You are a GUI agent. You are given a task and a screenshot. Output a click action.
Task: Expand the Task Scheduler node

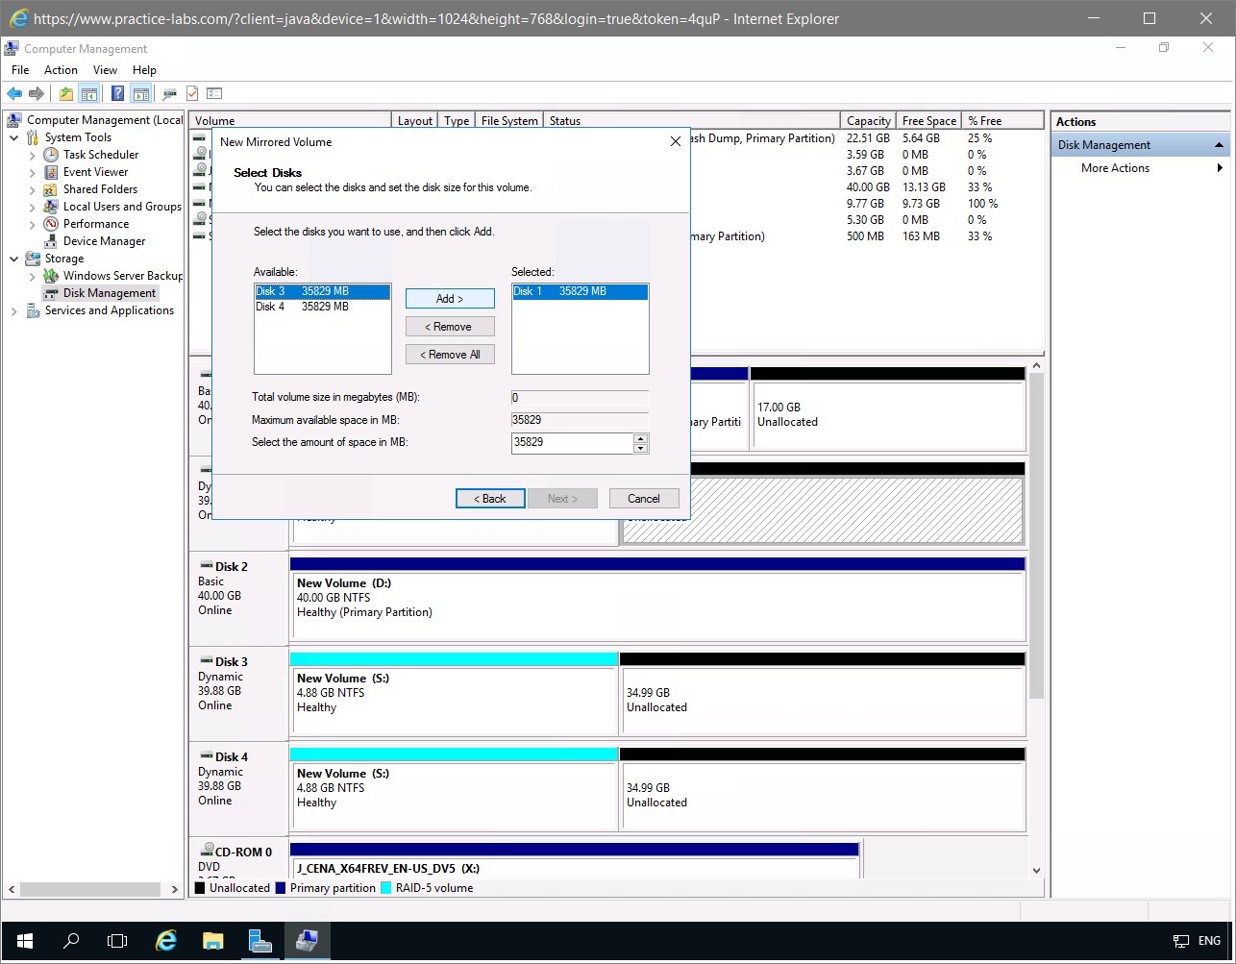[x=33, y=155]
